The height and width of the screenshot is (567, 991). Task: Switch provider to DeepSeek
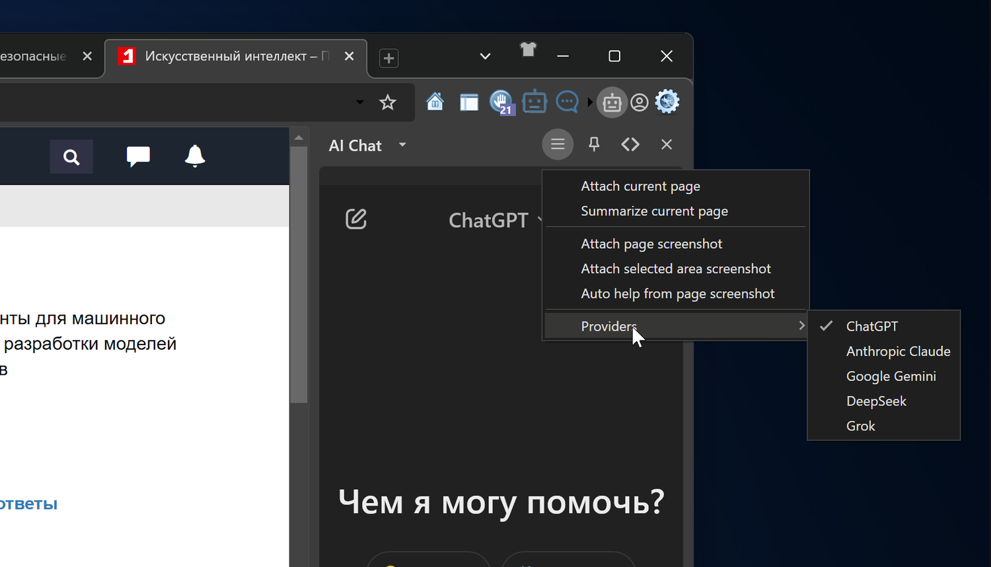884,402
